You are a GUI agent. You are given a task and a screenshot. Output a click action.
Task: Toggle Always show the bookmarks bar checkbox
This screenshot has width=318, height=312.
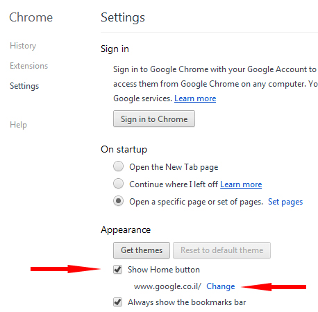coord(118,302)
